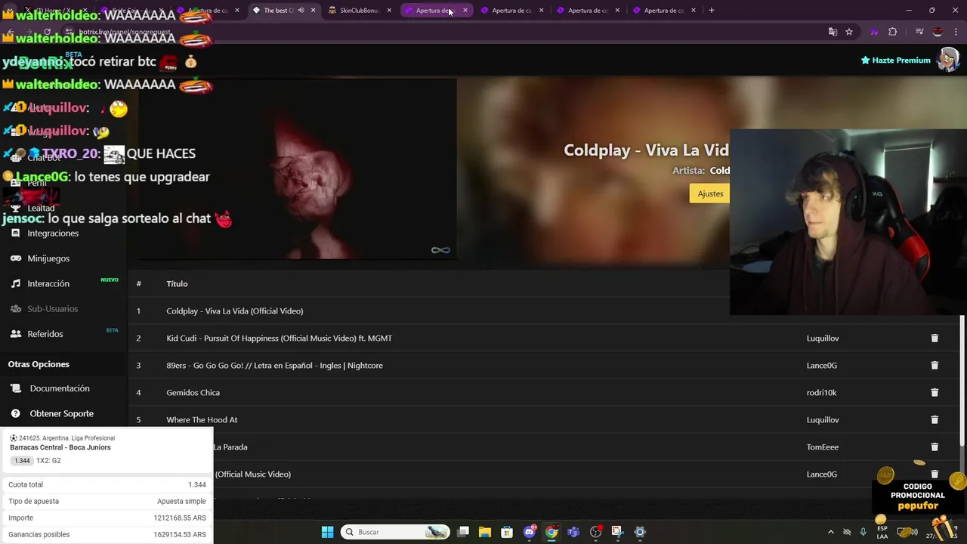Switch to the SkinClubBonus browser tab
The width and height of the screenshot is (967, 544).
coord(359,11)
